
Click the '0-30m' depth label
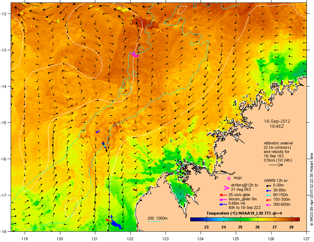(x=278, y=185)
